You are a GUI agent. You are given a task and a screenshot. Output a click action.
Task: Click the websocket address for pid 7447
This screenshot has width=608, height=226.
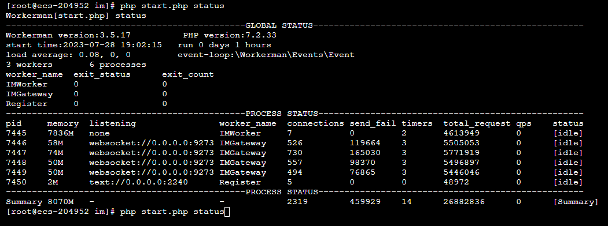pos(151,153)
